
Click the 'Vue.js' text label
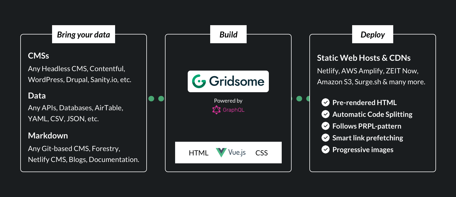(x=237, y=152)
